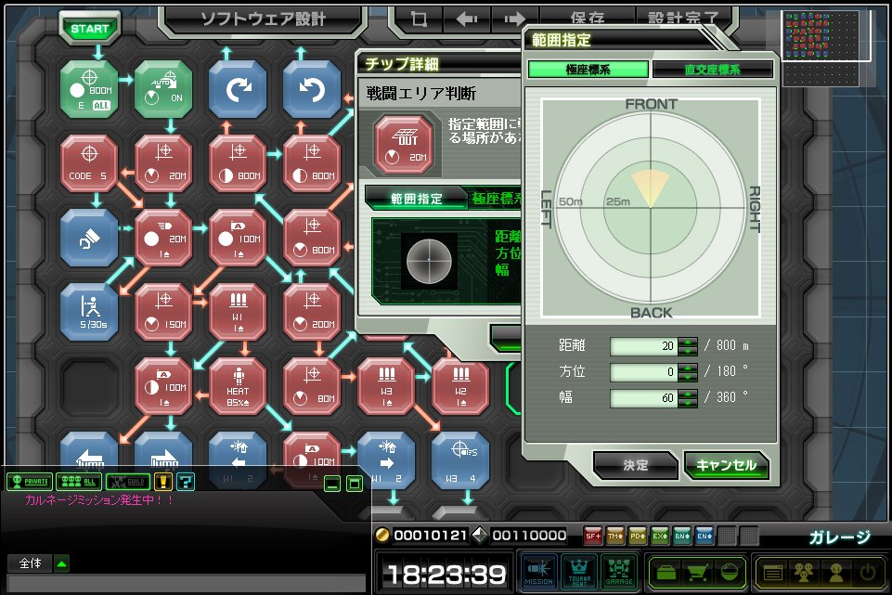Toggle the cyan question mark help filter
This screenshot has width=892, height=595.
point(186,482)
